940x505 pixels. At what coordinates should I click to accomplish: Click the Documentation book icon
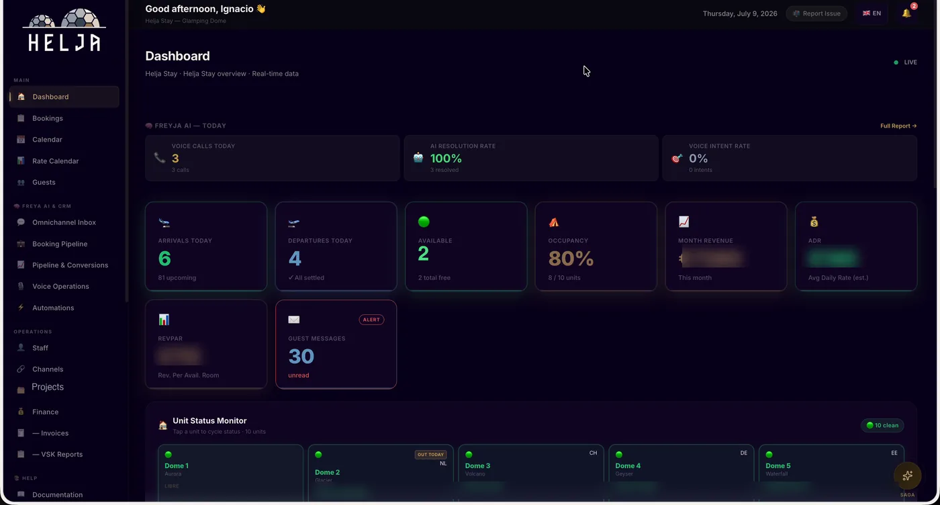[21, 495]
